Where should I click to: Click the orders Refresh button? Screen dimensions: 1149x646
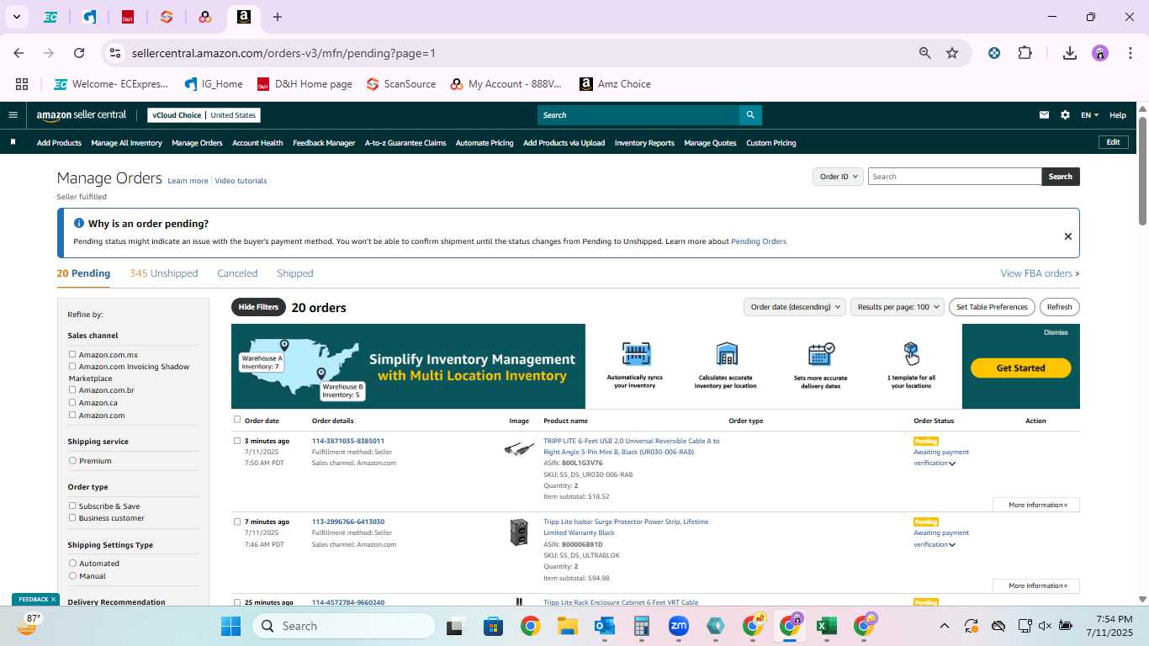click(x=1060, y=307)
